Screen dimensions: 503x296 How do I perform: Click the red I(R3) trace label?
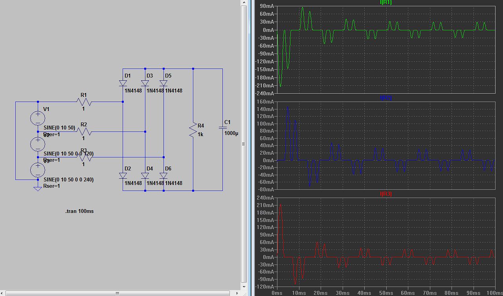(x=385, y=194)
